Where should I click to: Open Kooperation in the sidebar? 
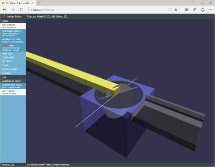click(x=9, y=69)
